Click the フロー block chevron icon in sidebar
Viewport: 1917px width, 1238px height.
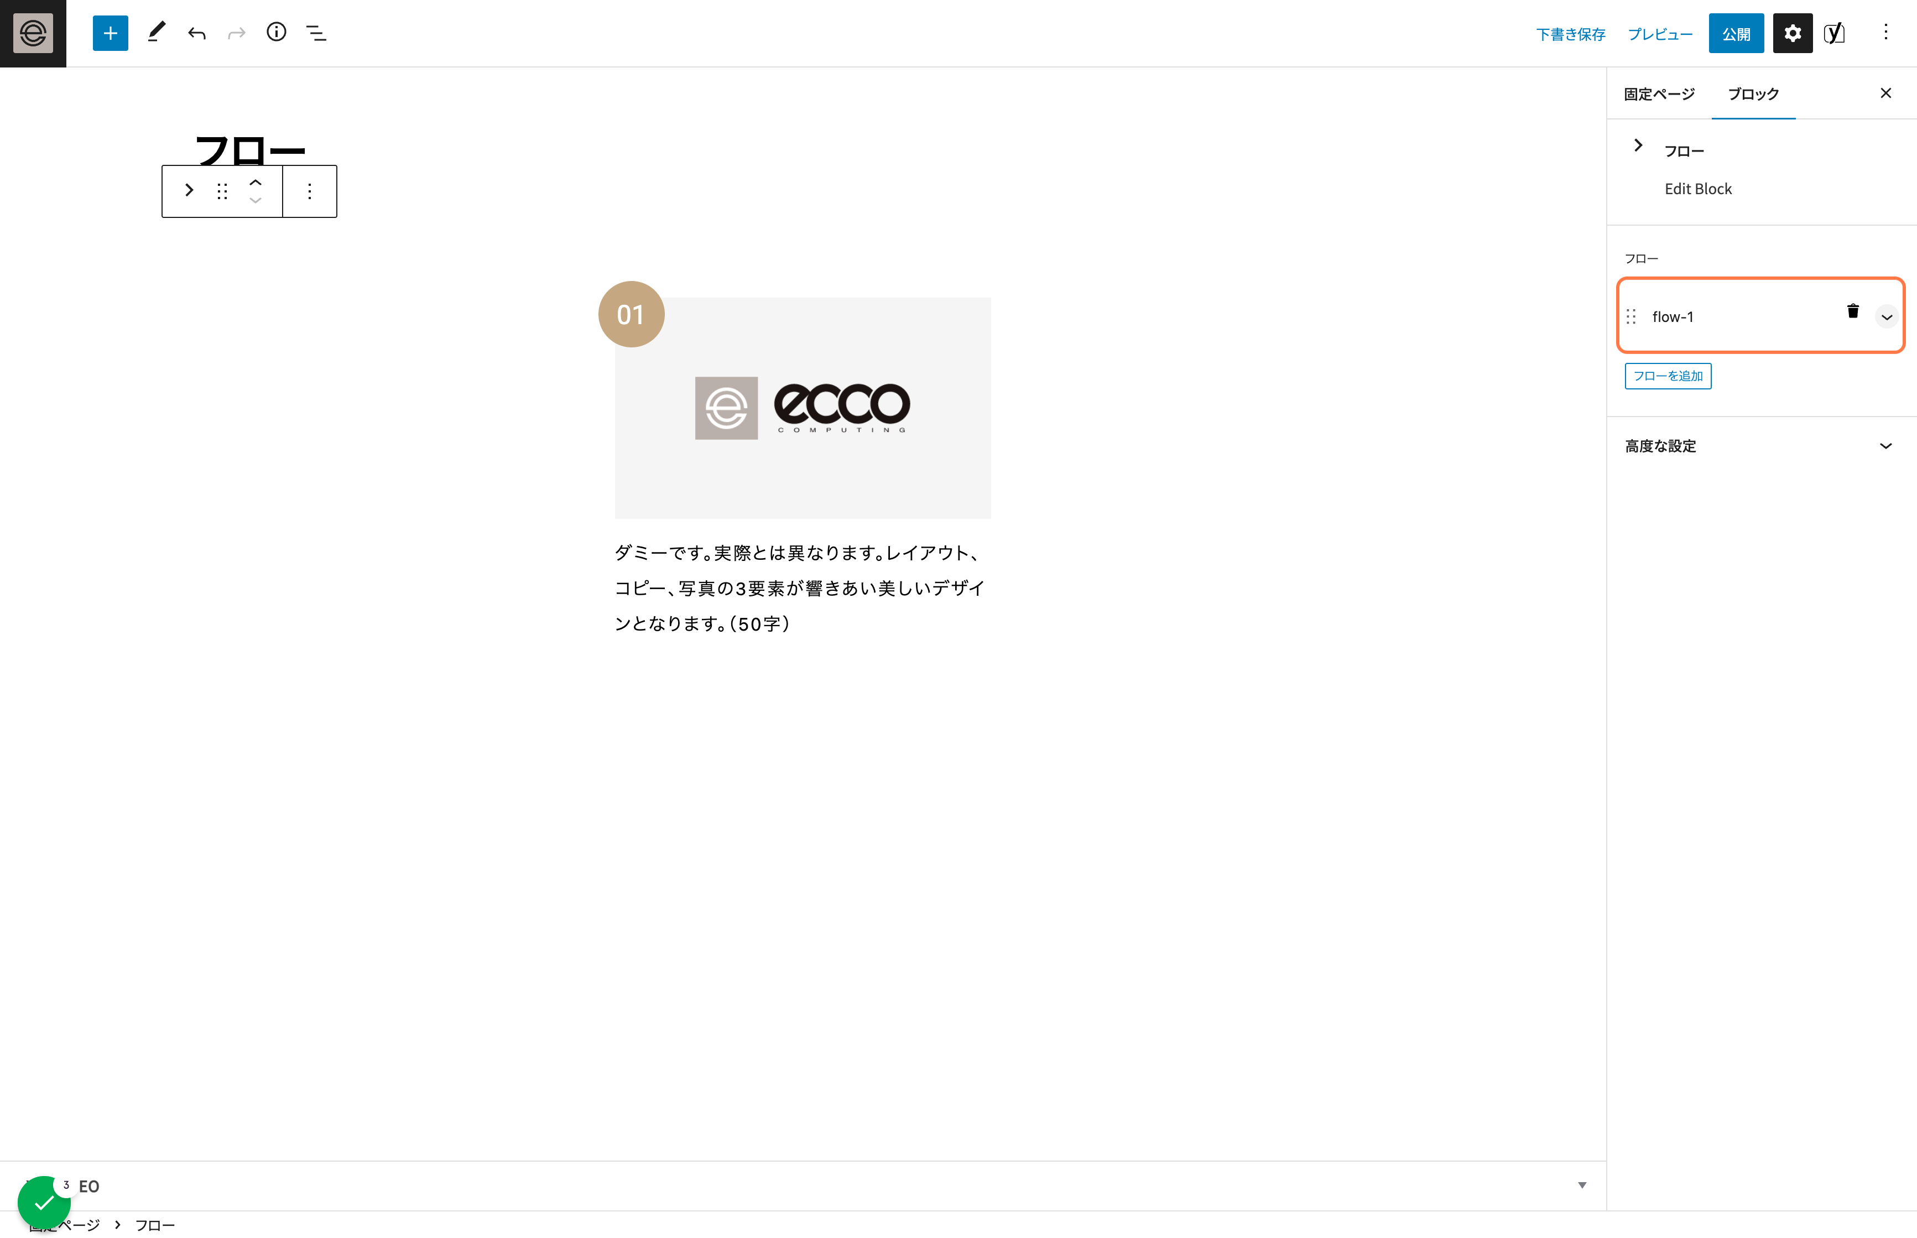[x=1638, y=145]
